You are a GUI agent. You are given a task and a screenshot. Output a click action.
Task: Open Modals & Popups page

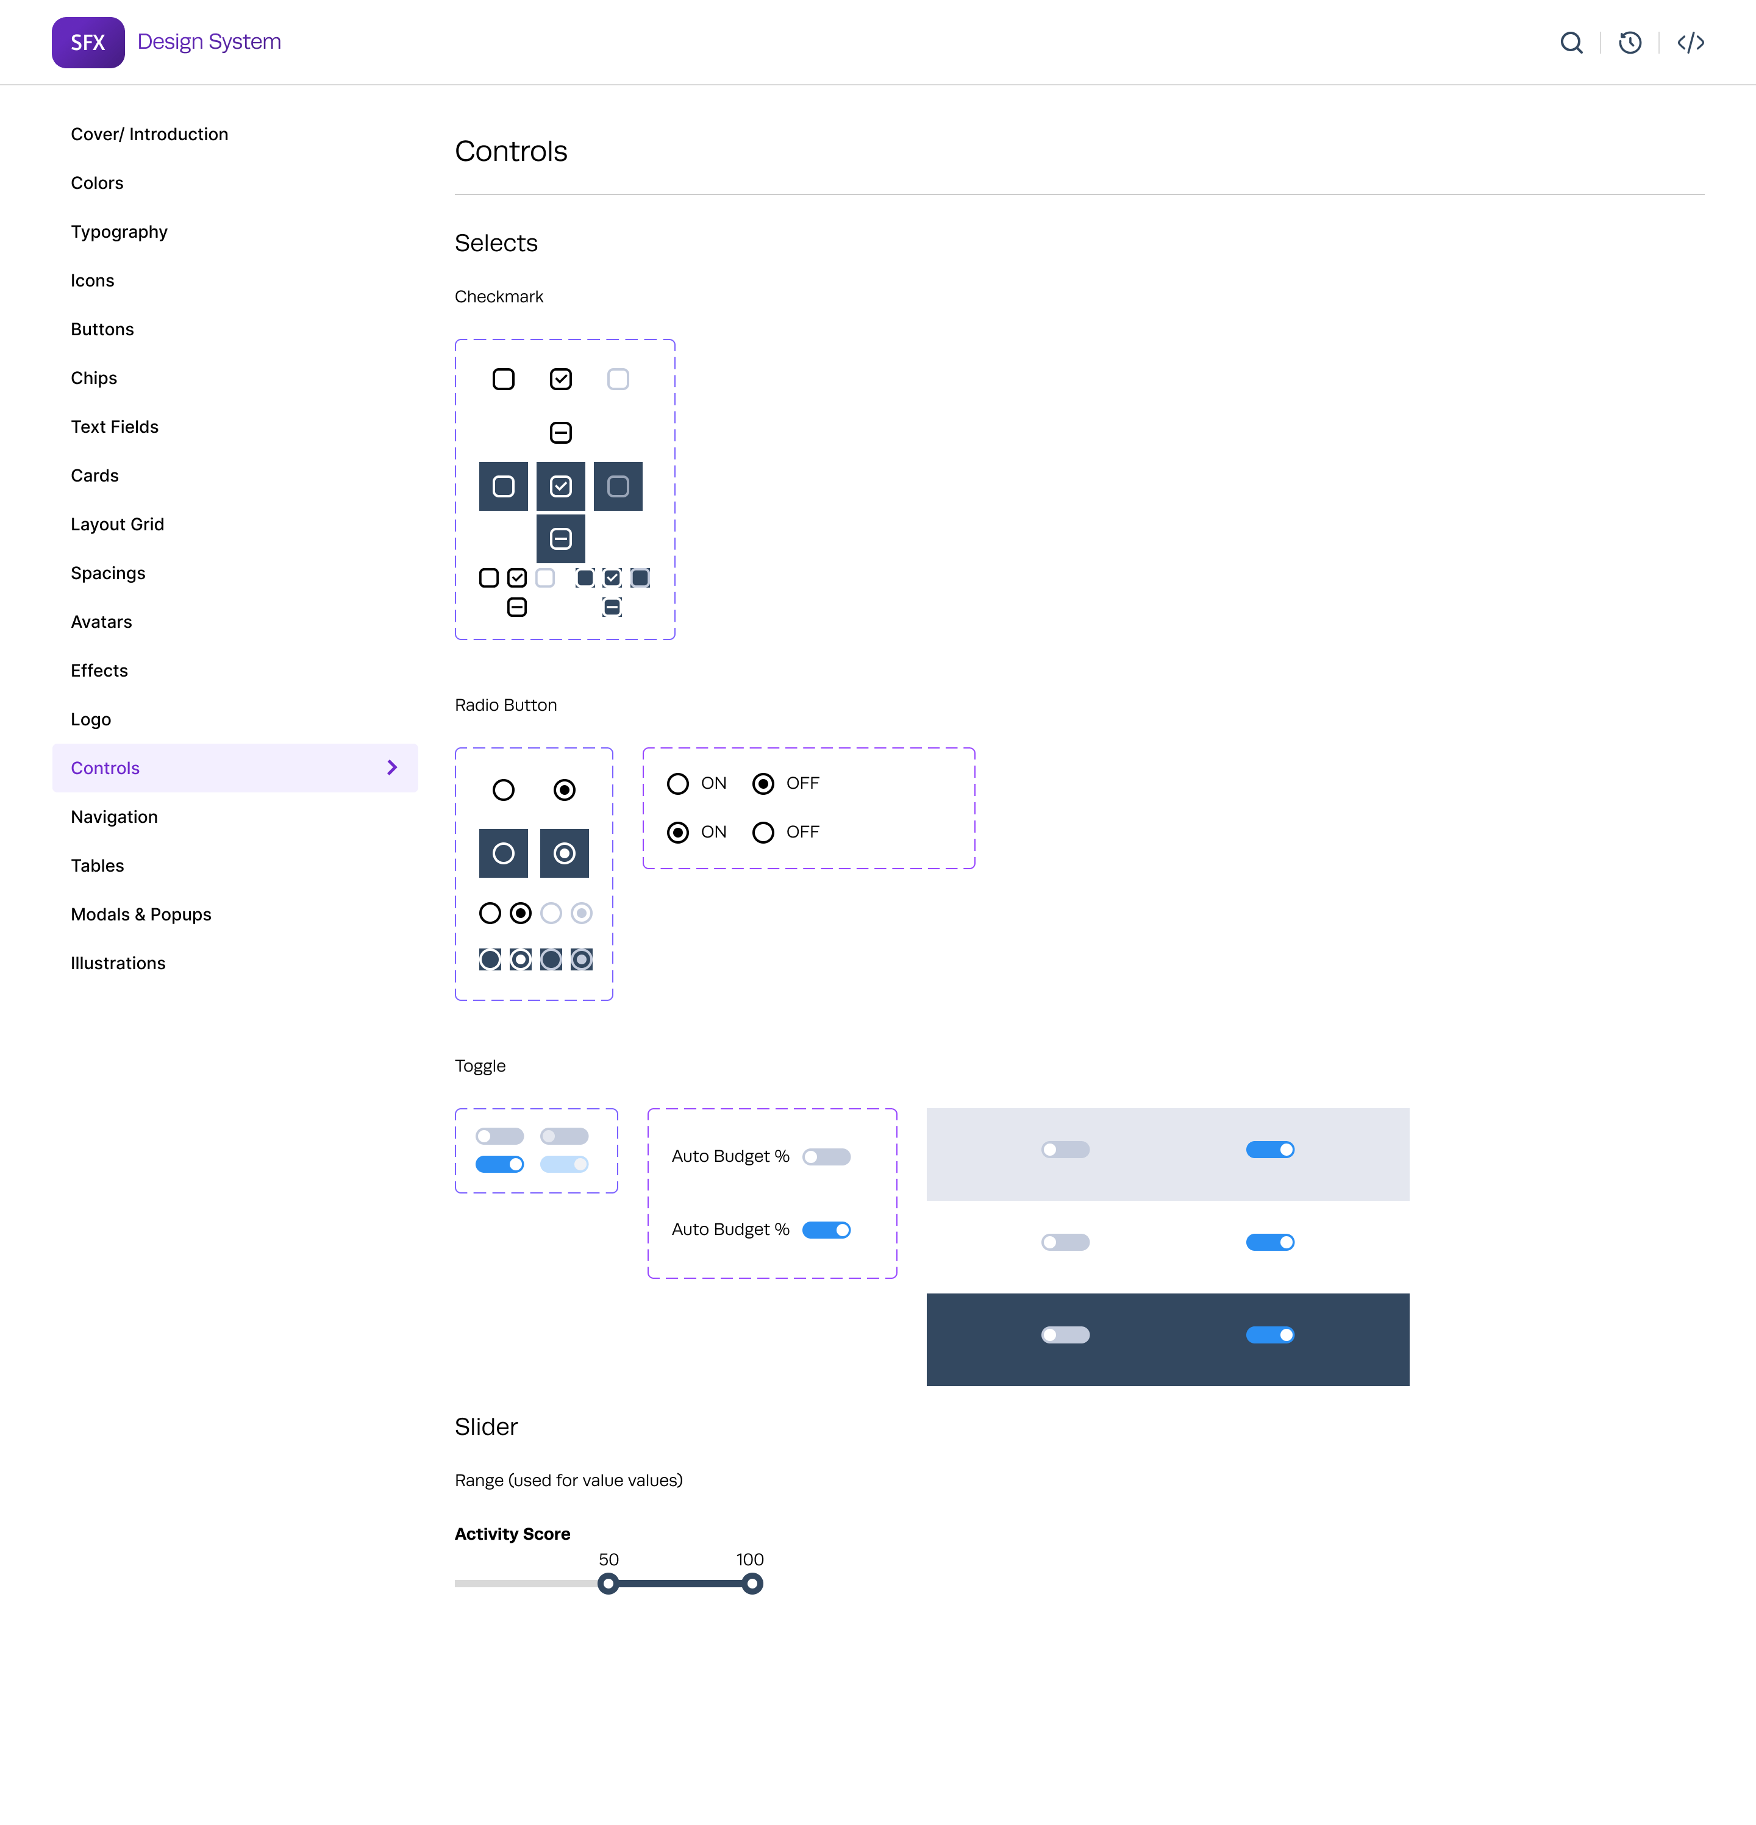(x=141, y=916)
